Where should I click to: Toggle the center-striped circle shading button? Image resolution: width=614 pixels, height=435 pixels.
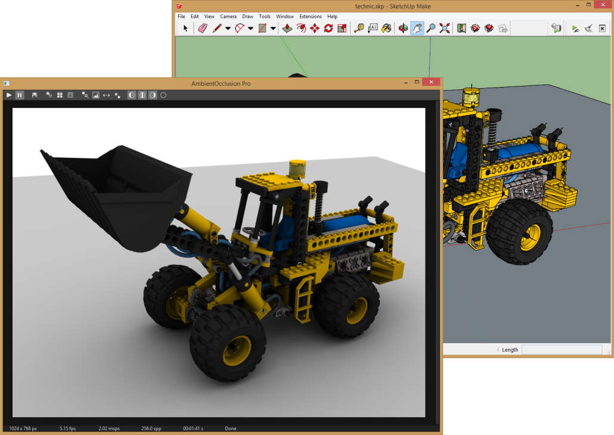tap(142, 95)
